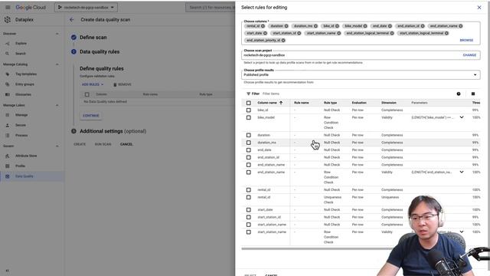
Task: Open Attribute Store in sidebar
Action: click(x=26, y=156)
